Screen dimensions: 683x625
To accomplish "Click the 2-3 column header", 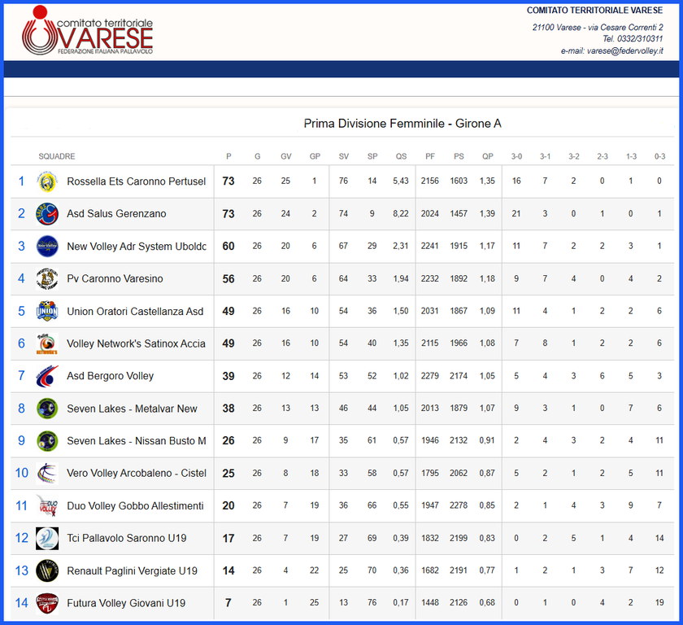I will (x=603, y=156).
